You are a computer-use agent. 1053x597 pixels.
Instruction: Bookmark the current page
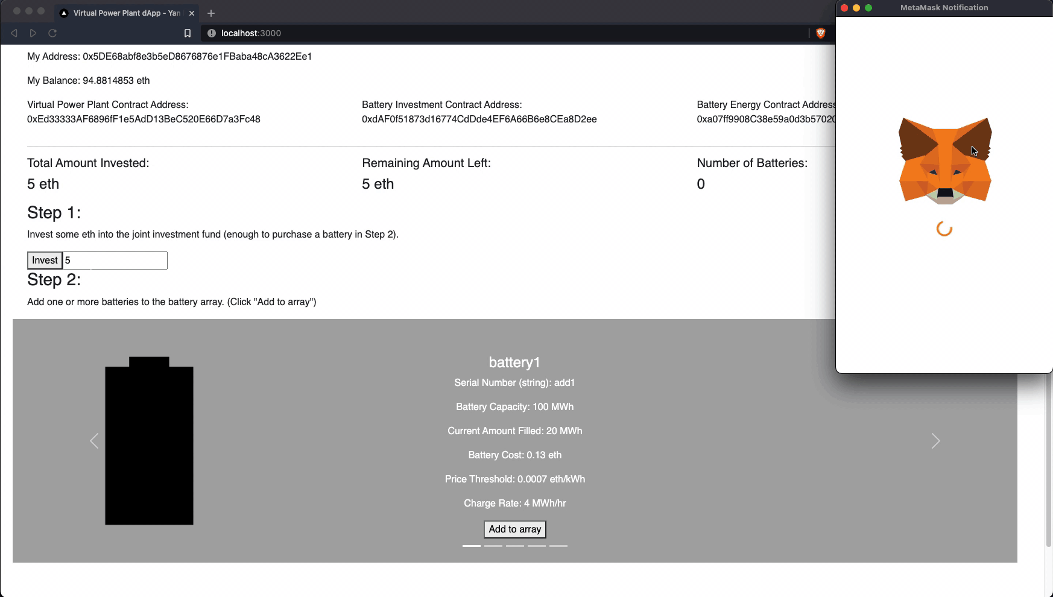pyautogui.click(x=188, y=33)
